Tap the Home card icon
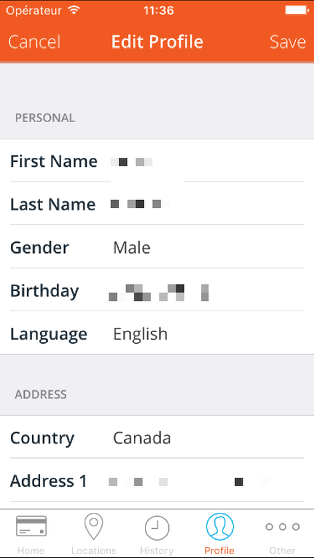The width and height of the screenshot is (314, 558). (31, 526)
